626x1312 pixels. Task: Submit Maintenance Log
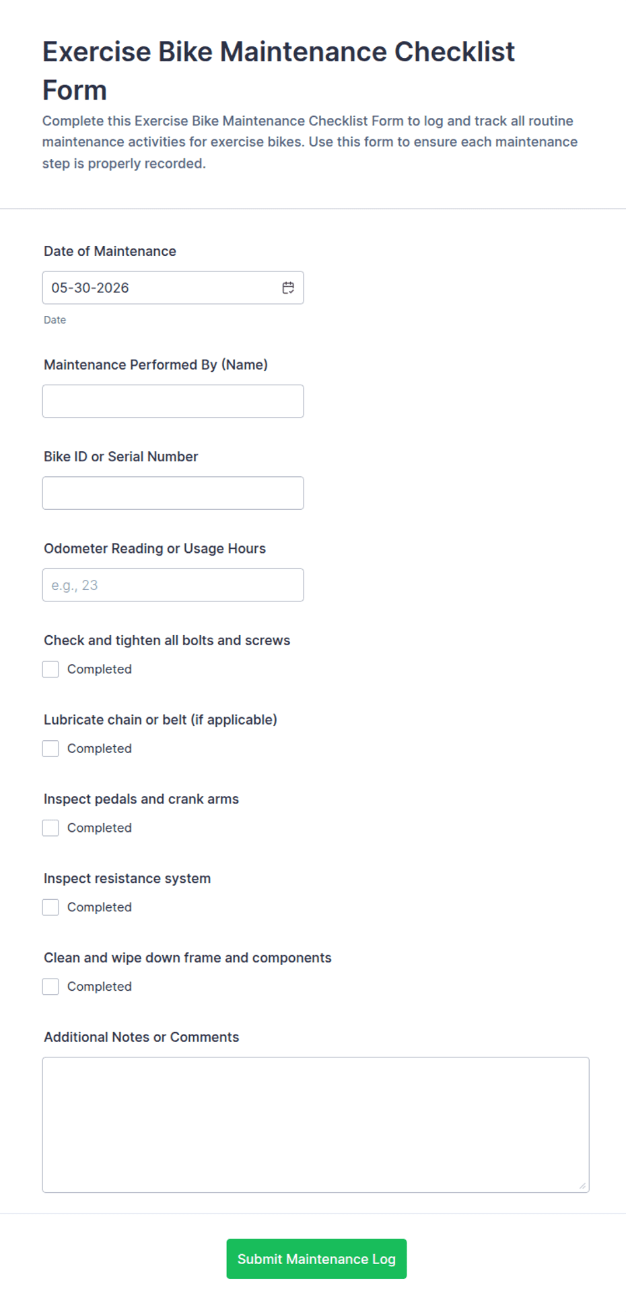tap(316, 1259)
